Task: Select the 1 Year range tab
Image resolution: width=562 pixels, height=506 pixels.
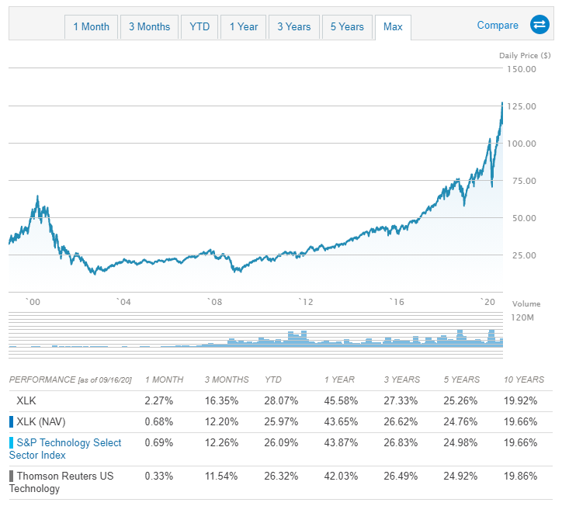Action: coord(244,27)
